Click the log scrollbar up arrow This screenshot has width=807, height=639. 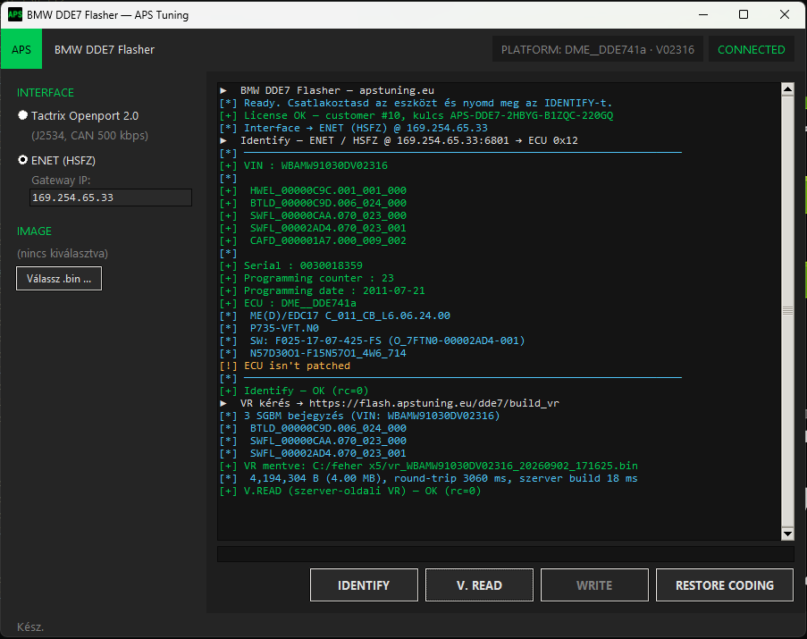(787, 89)
